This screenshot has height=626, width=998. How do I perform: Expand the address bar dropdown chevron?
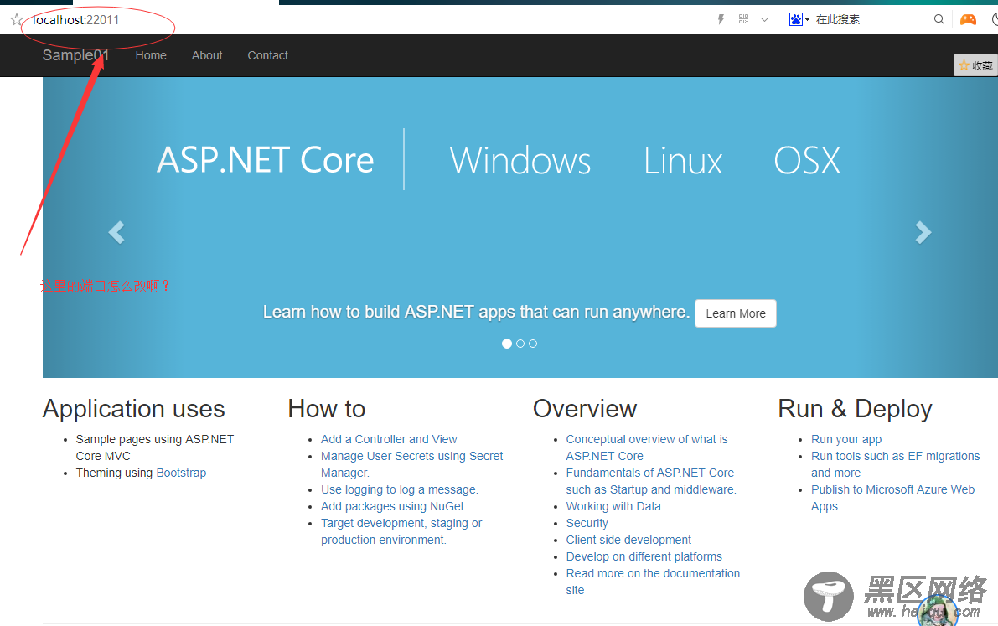click(x=764, y=20)
